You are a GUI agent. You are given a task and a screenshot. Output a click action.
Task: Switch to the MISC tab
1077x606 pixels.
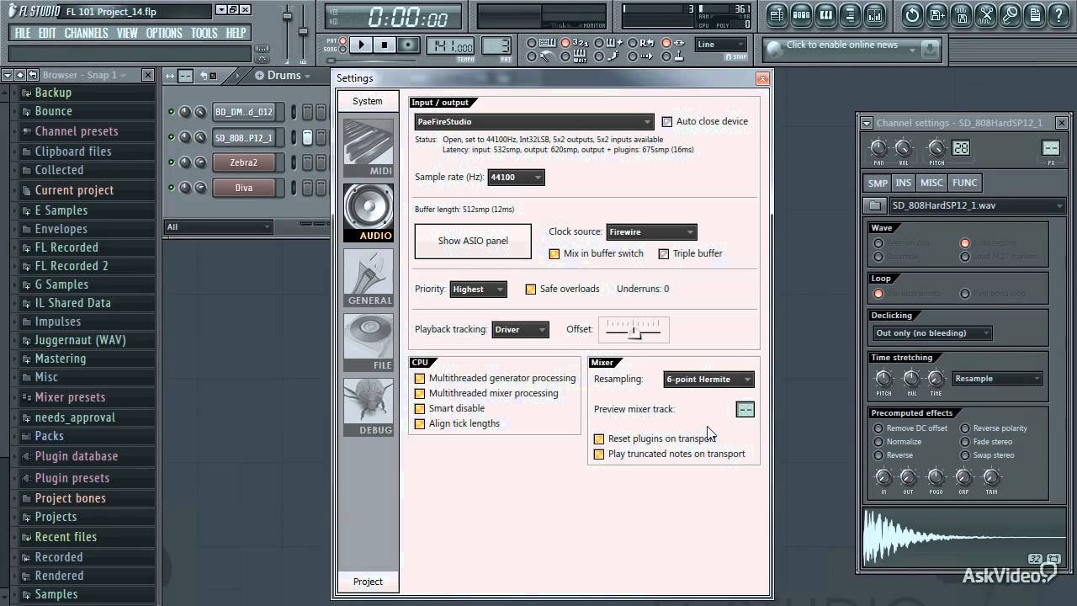coord(931,183)
